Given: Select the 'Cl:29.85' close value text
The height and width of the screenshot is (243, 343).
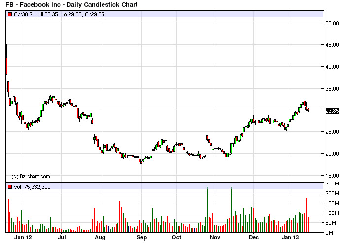Looking at the screenshot, I should 94,14.
